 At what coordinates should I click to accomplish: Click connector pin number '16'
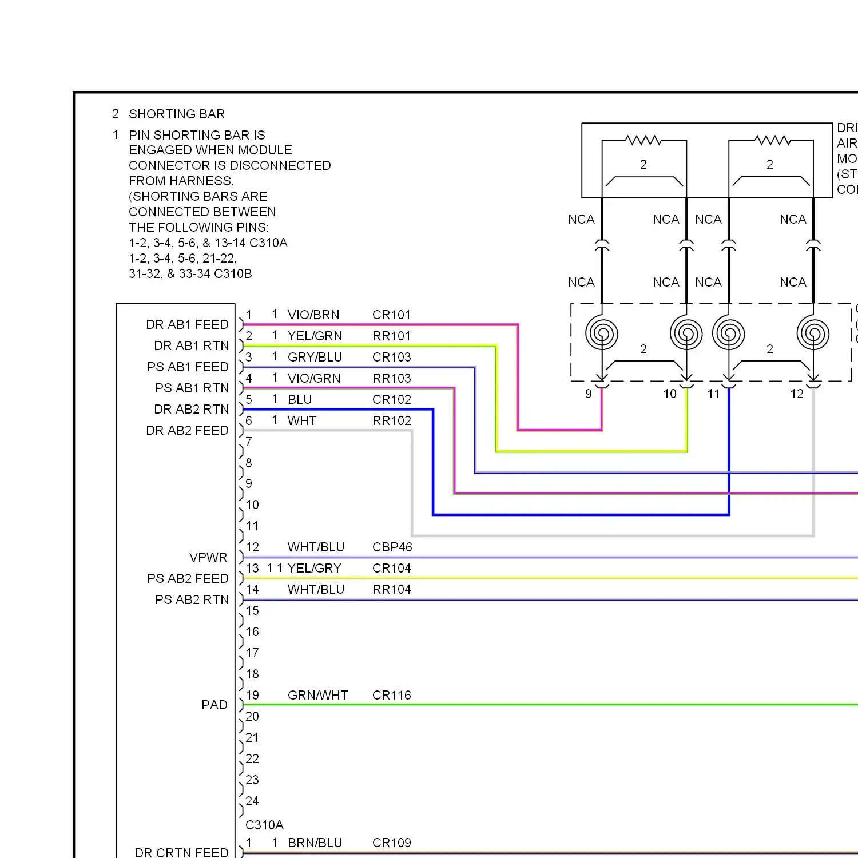point(252,631)
